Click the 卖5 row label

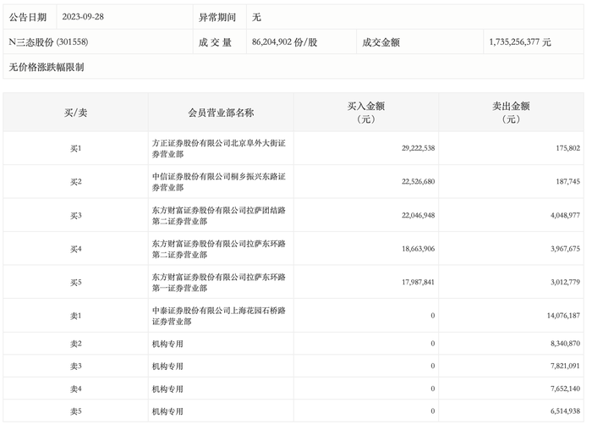point(75,411)
